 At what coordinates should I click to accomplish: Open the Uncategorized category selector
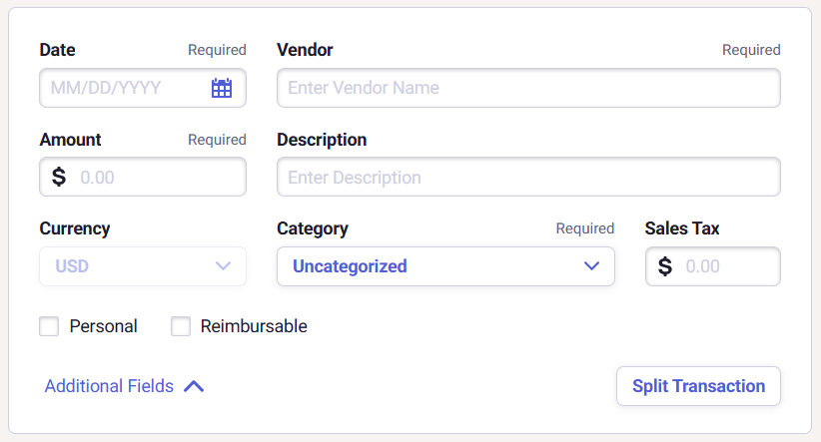pyautogui.click(x=429, y=266)
